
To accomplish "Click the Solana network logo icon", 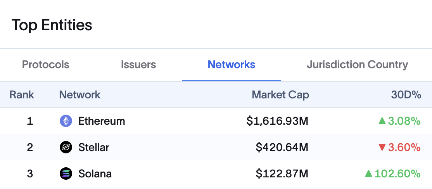I will point(66,174).
